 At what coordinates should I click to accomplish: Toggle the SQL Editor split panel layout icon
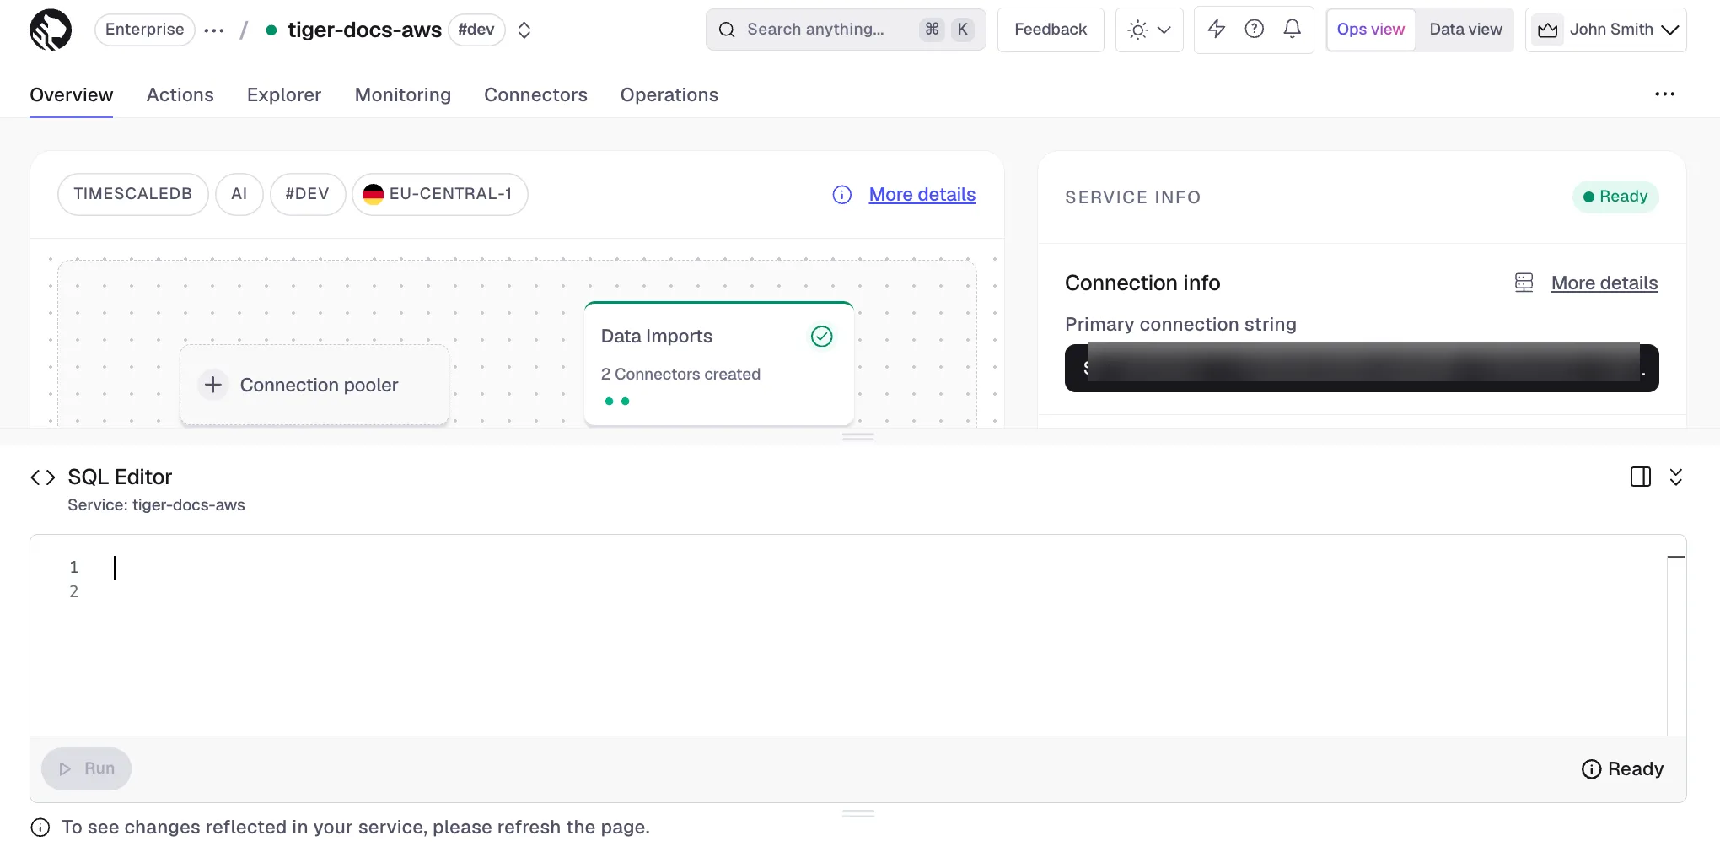click(x=1641, y=477)
